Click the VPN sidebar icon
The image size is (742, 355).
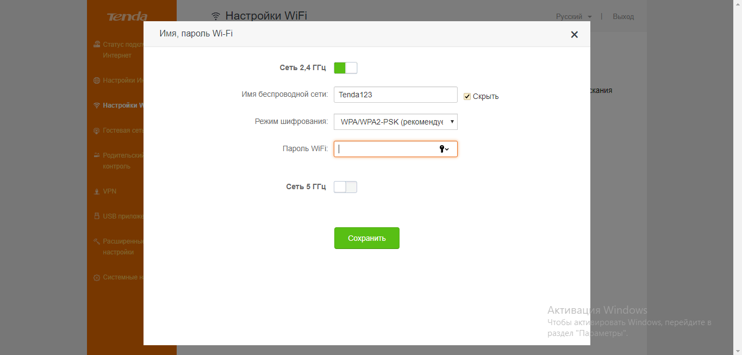coord(97,191)
